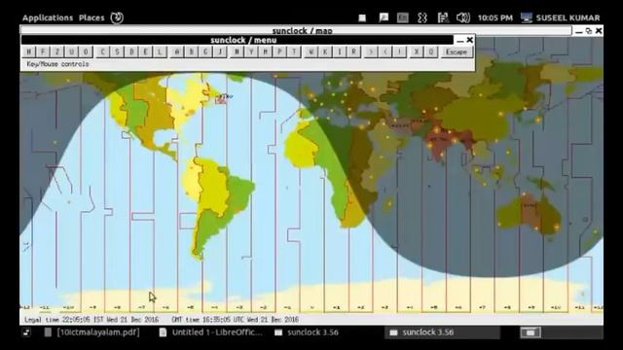Viewport: 623px width, 350px height.
Task: Click the O button in sunclock menu
Action: (x=86, y=52)
